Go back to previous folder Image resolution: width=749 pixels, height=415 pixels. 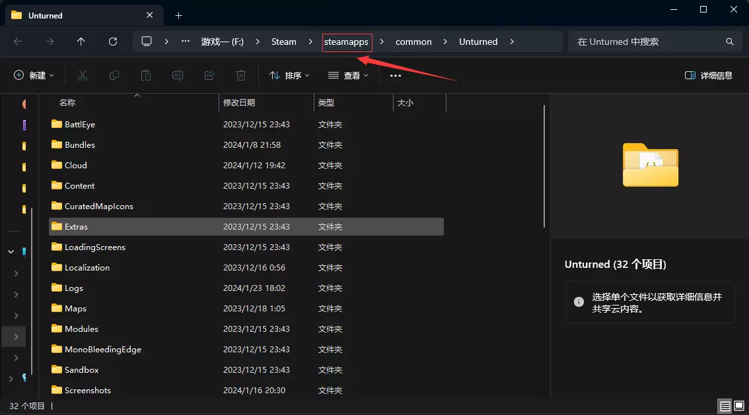click(18, 42)
